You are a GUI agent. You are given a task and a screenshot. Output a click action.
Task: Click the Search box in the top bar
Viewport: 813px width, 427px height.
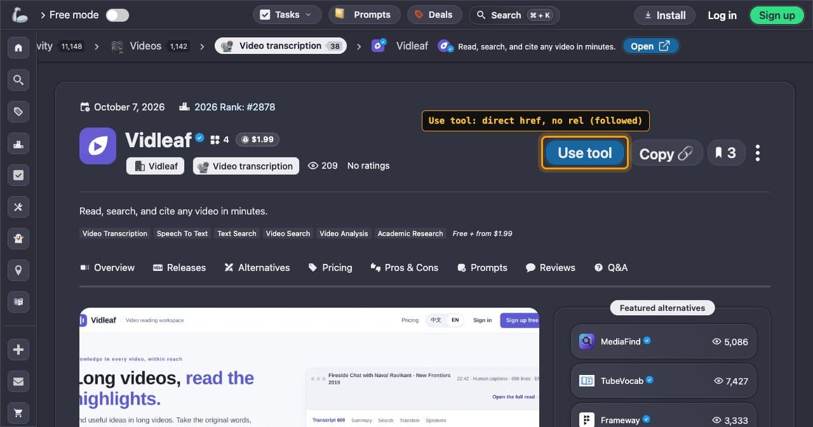[x=514, y=15]
